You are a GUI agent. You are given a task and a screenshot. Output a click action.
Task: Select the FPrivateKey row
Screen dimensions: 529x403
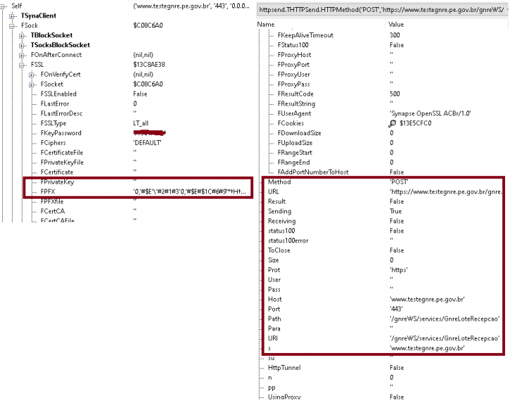pos(138,182)
